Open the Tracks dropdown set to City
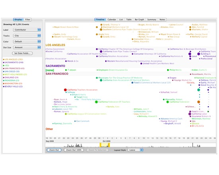 27,35
